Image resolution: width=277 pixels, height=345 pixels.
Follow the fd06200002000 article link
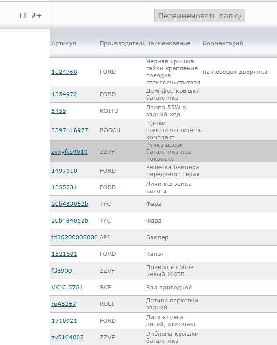[x=75, y=237]
